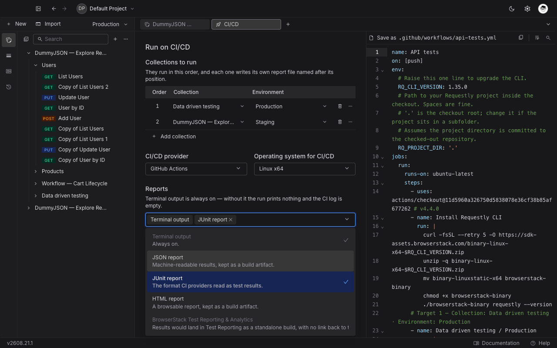Open a new tab with plus icon
The image size is (557, 348).
[x=288, y=24]
